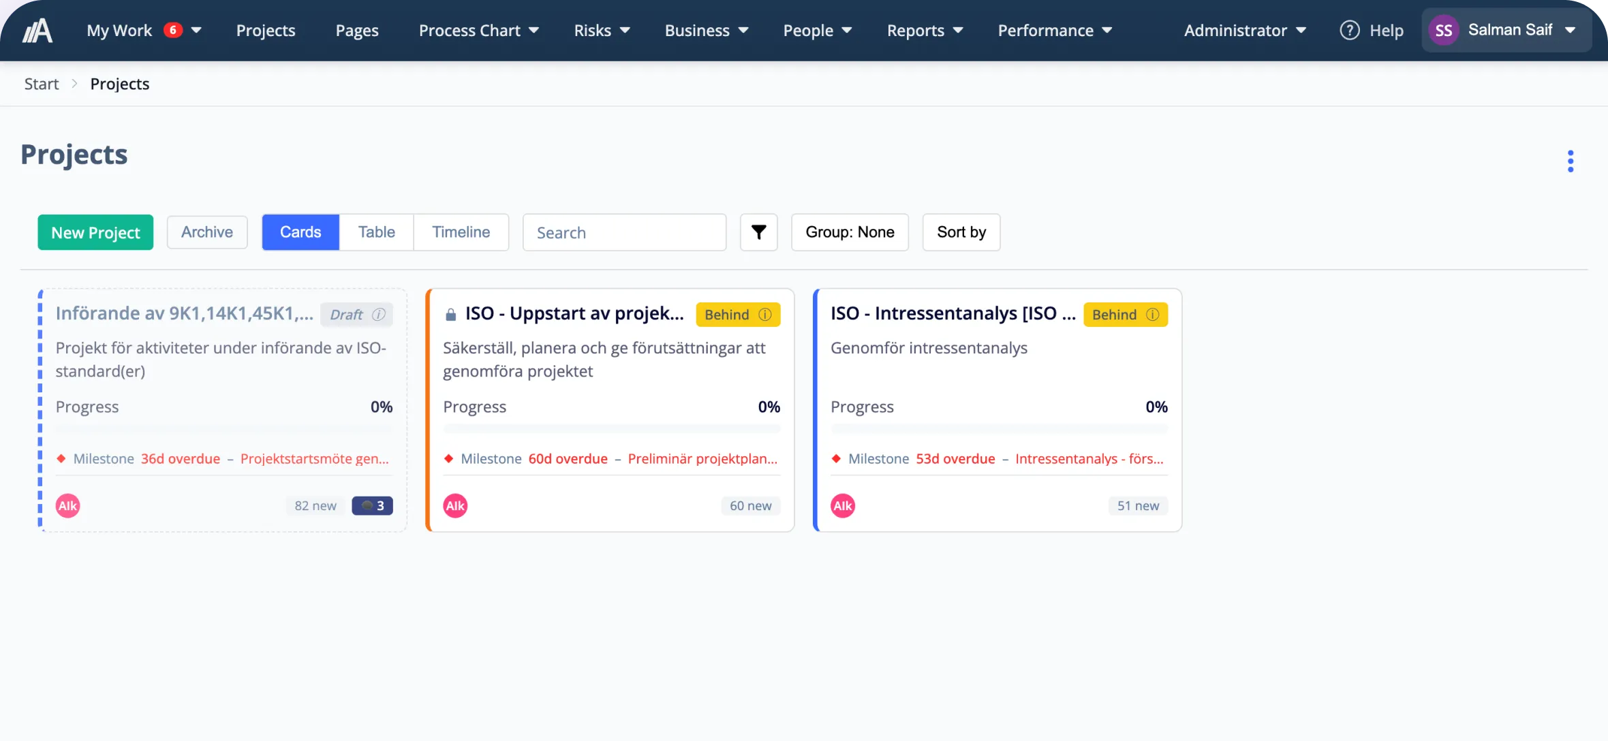Image resolution: width=1608 pixels, height=741 pixels.
Task: Open the Process Chart dropdown menu
Action: [x=479, y=31]
